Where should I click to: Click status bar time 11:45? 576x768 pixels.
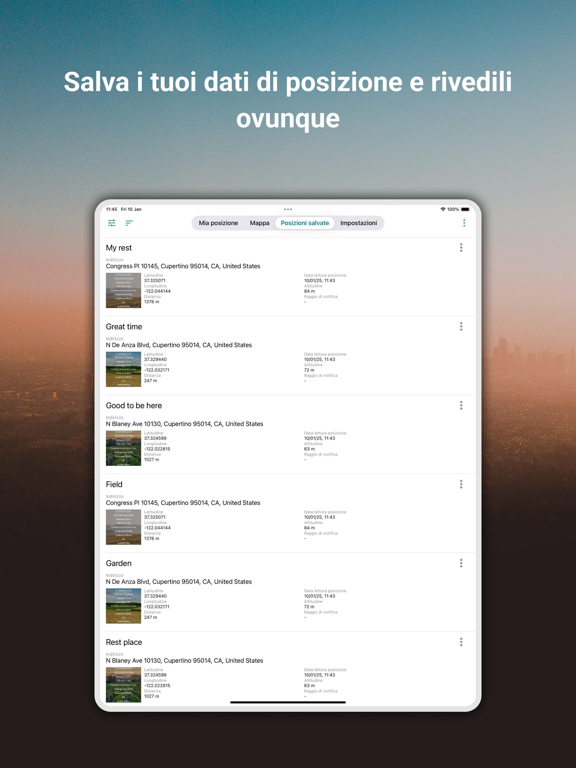pos(112,209)
